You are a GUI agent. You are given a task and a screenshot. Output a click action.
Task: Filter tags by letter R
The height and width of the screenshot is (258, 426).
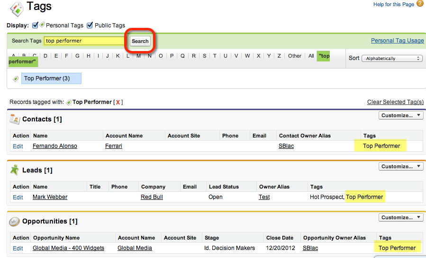(194, 56)
